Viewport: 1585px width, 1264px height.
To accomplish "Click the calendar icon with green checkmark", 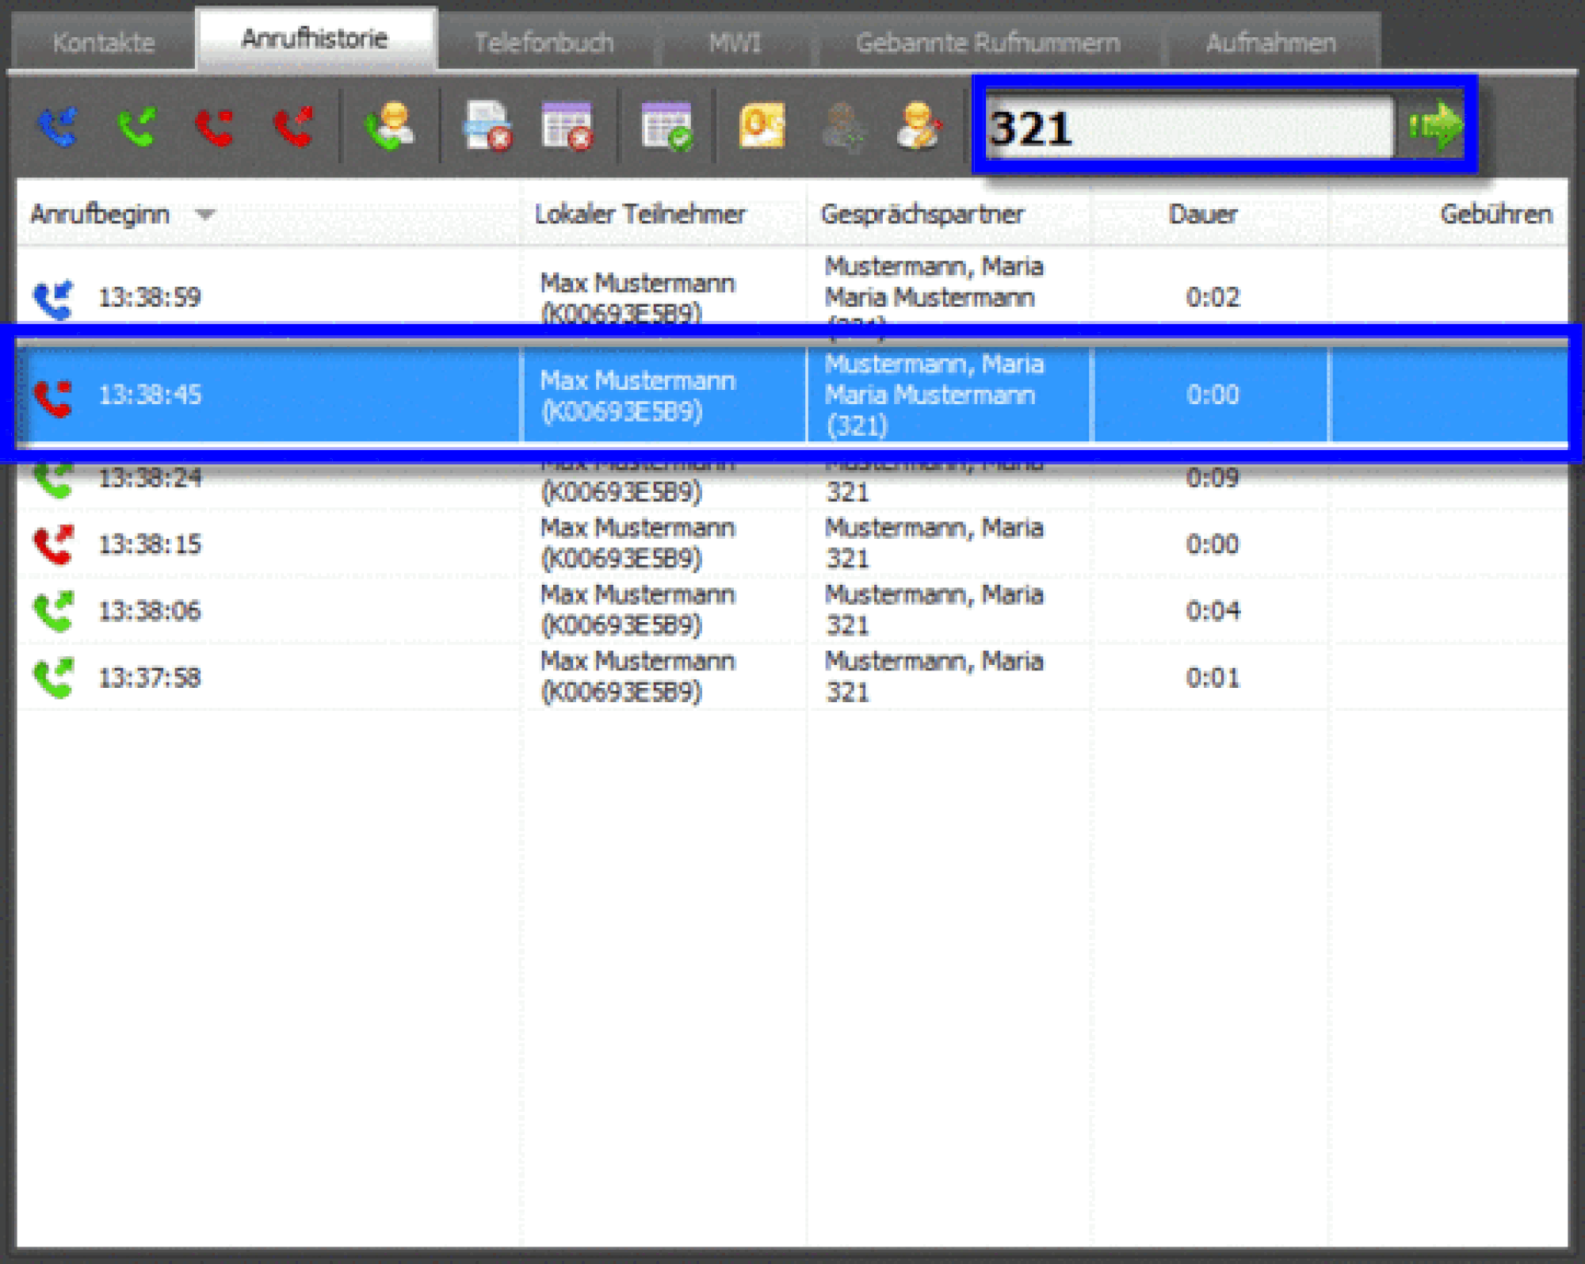I will [666, 127].
